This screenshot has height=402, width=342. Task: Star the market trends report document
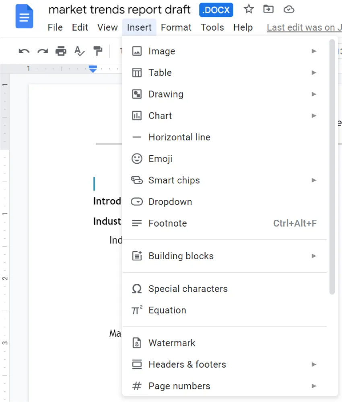(248, 10)
